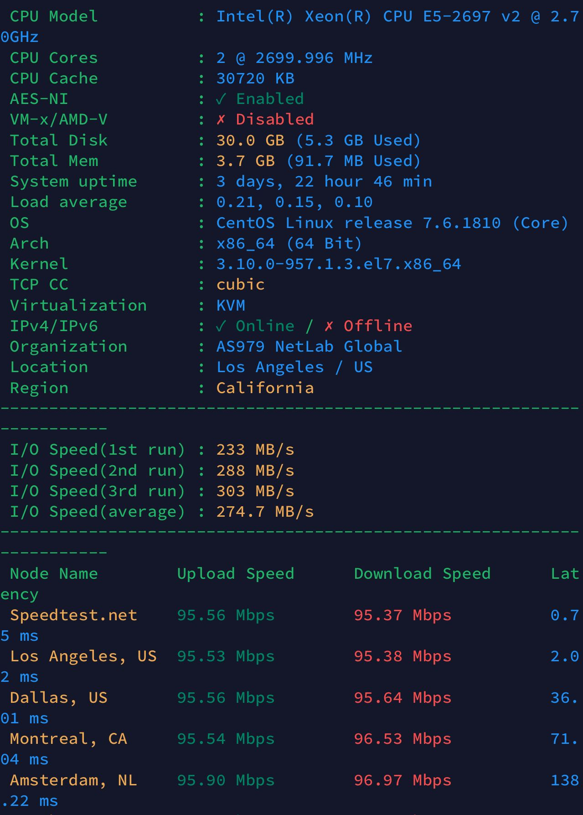Click the red X before Offline
Screen dimensions: 583x815
(329, 326)
